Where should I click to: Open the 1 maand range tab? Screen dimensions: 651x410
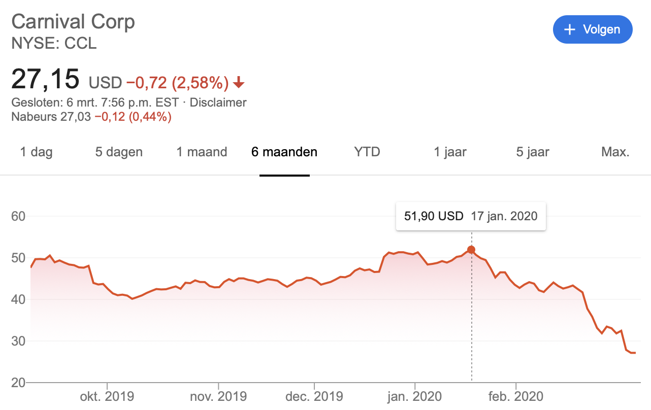[202, 152]
